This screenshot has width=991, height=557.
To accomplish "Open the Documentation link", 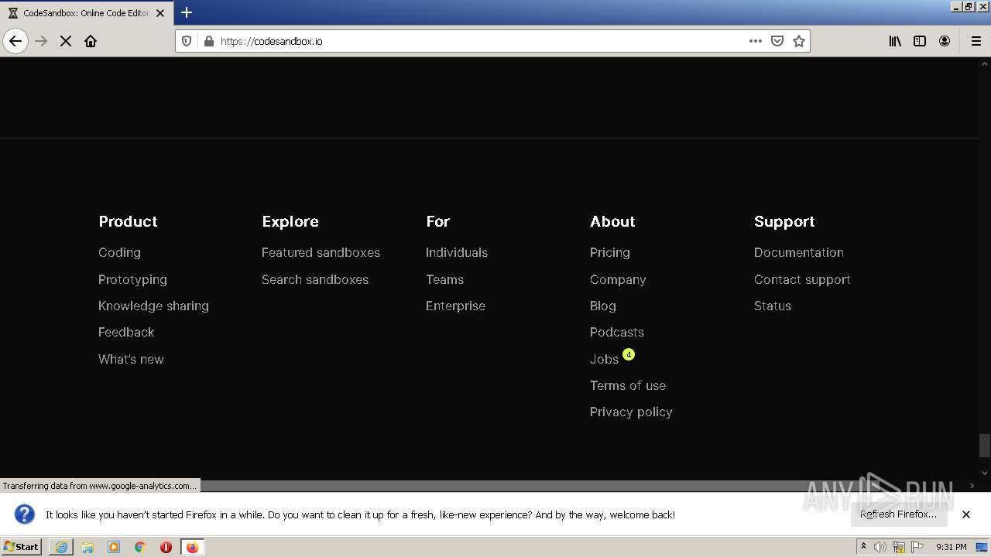I will click(799, 252).
